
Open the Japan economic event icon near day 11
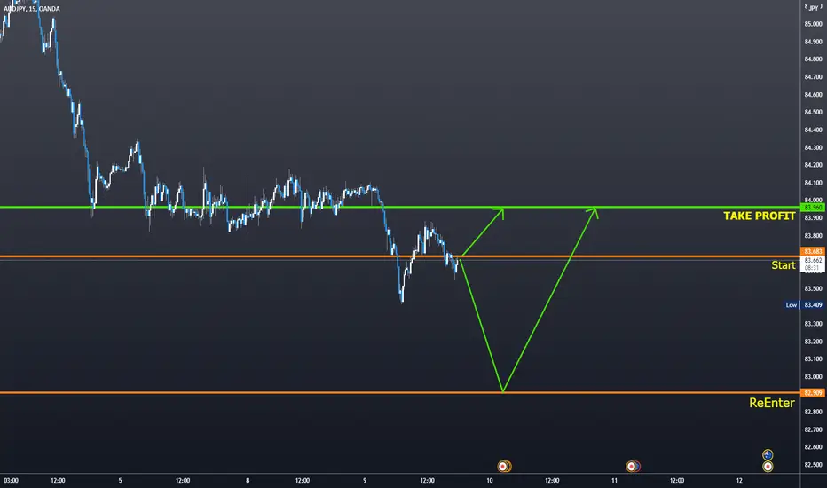[x=631, y=467]
